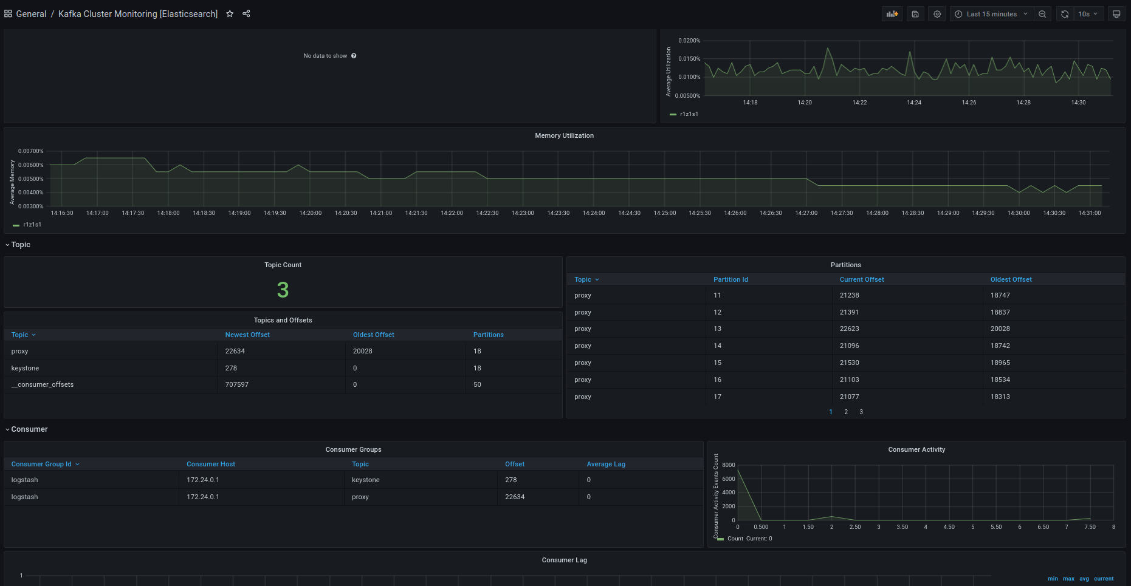Refresh the dashboard now
Image resolution: width=1131 pixels, height=586 pixels.
point(1065,14)
